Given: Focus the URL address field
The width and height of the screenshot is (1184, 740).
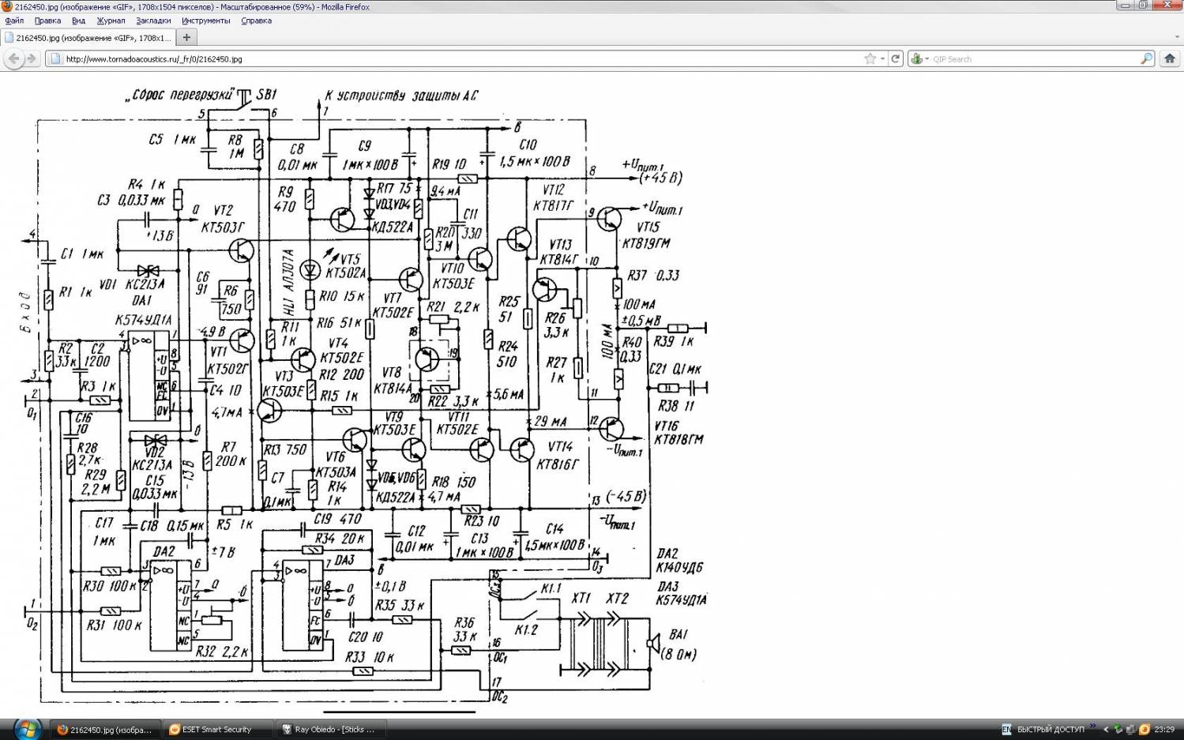Looking at the screenshot, I should [x=462, y=58].
